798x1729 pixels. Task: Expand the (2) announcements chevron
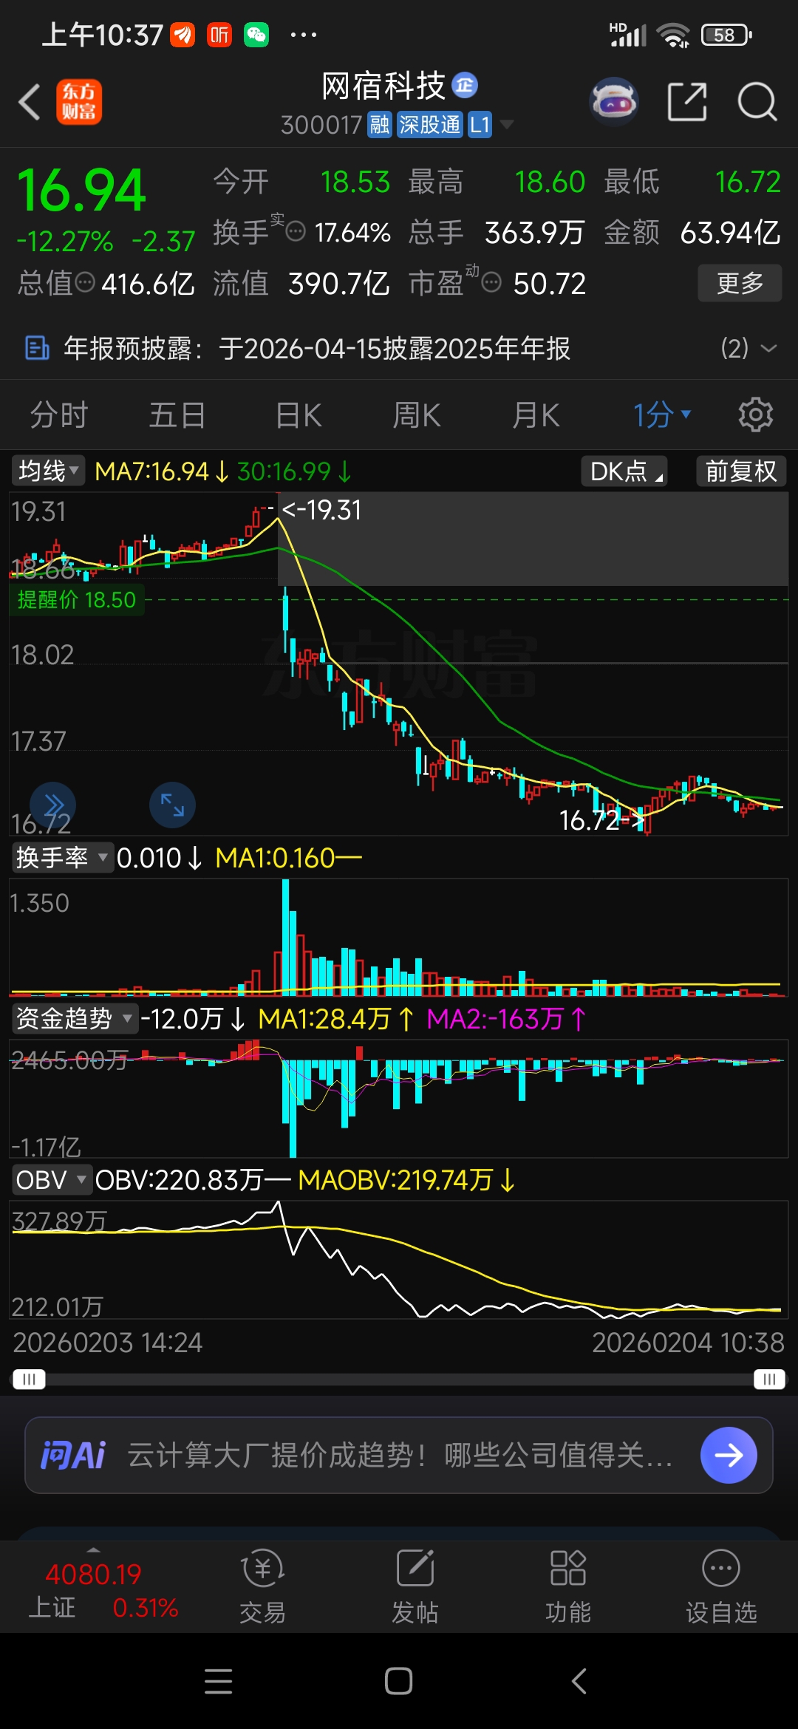click(768, 348)
